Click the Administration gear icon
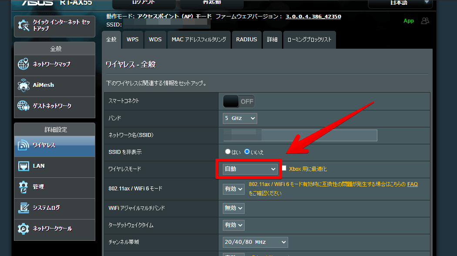This screenshot has height=256, width=457. pyautogui.click(x=24, y=187)
